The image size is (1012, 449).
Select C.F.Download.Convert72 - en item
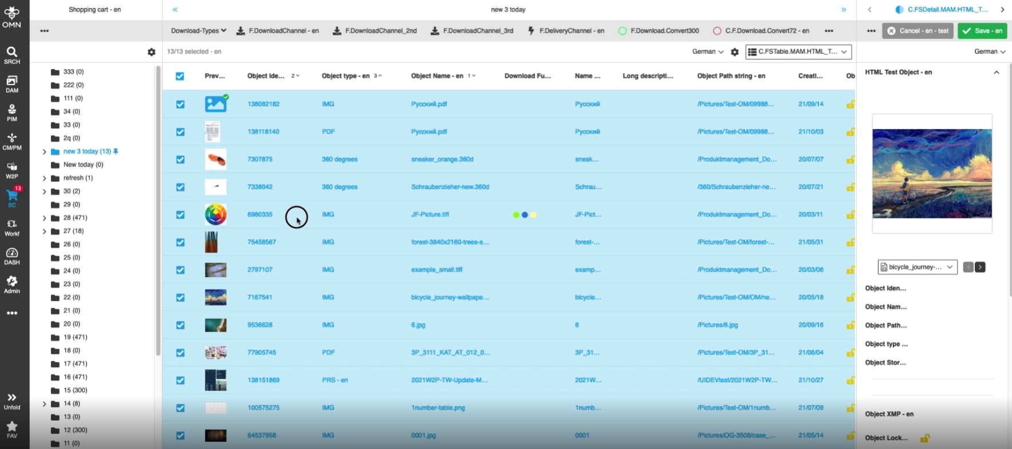tap(761, 31)
